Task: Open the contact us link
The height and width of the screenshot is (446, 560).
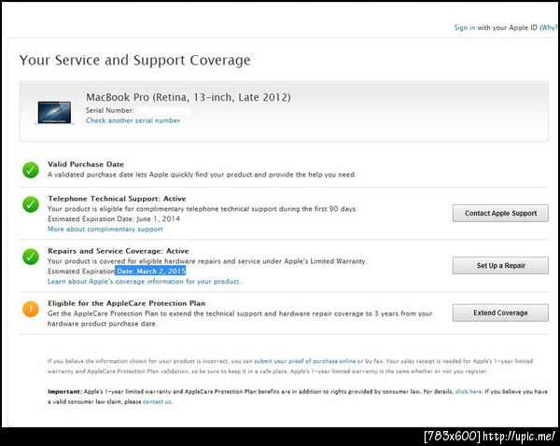Action: coord(157,402)
